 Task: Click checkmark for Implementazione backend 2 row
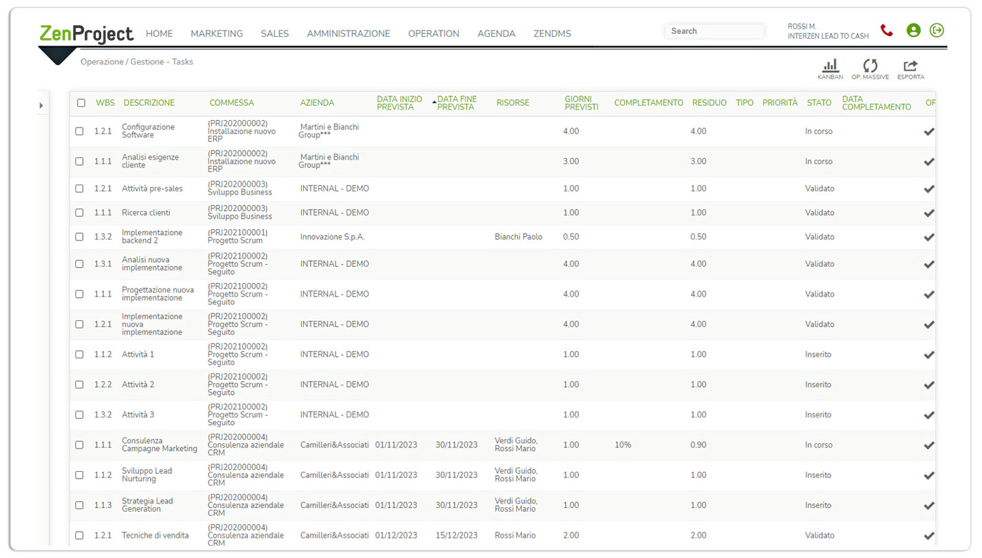[929, 237]
